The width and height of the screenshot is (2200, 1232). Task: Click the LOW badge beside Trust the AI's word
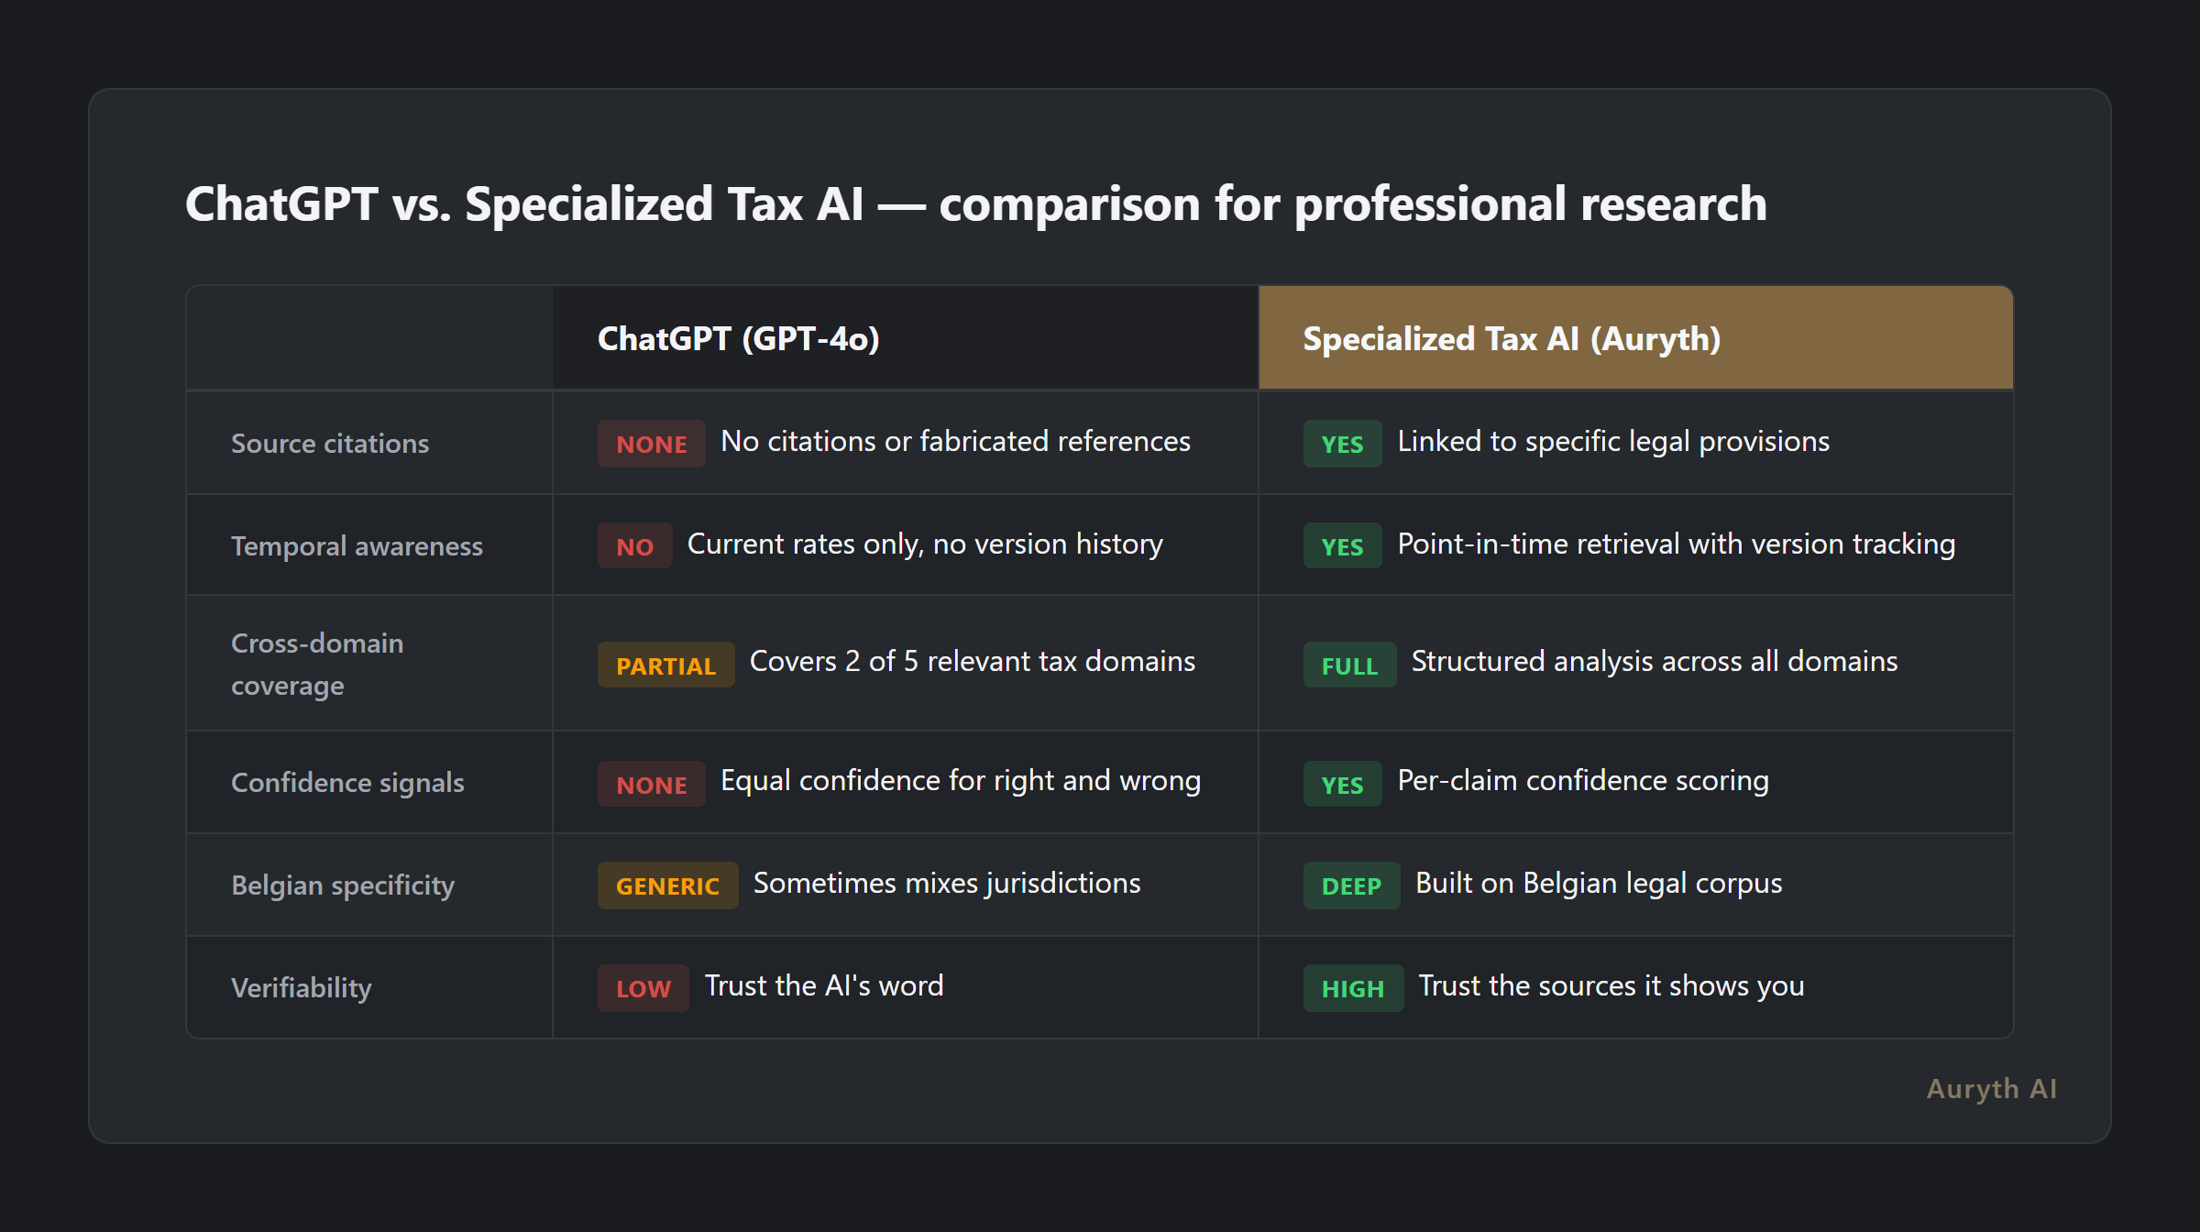(643, 988)
